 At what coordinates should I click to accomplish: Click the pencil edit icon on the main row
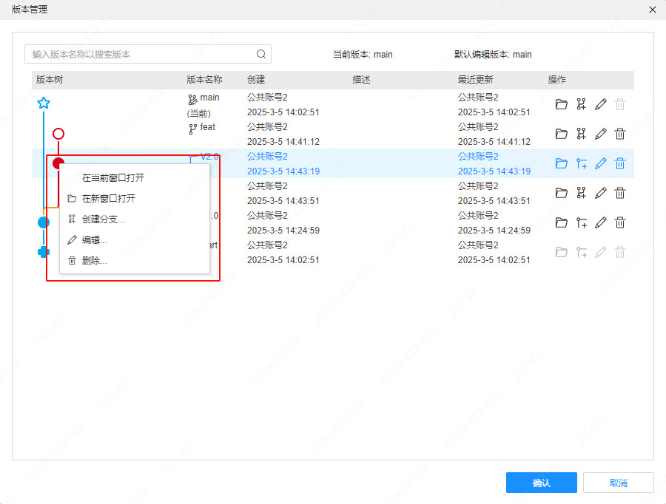[x=601, y=103]
